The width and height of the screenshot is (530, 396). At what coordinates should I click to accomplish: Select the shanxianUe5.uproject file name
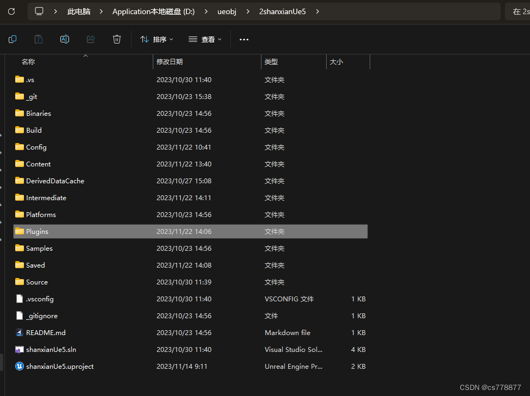pos(60,367)
